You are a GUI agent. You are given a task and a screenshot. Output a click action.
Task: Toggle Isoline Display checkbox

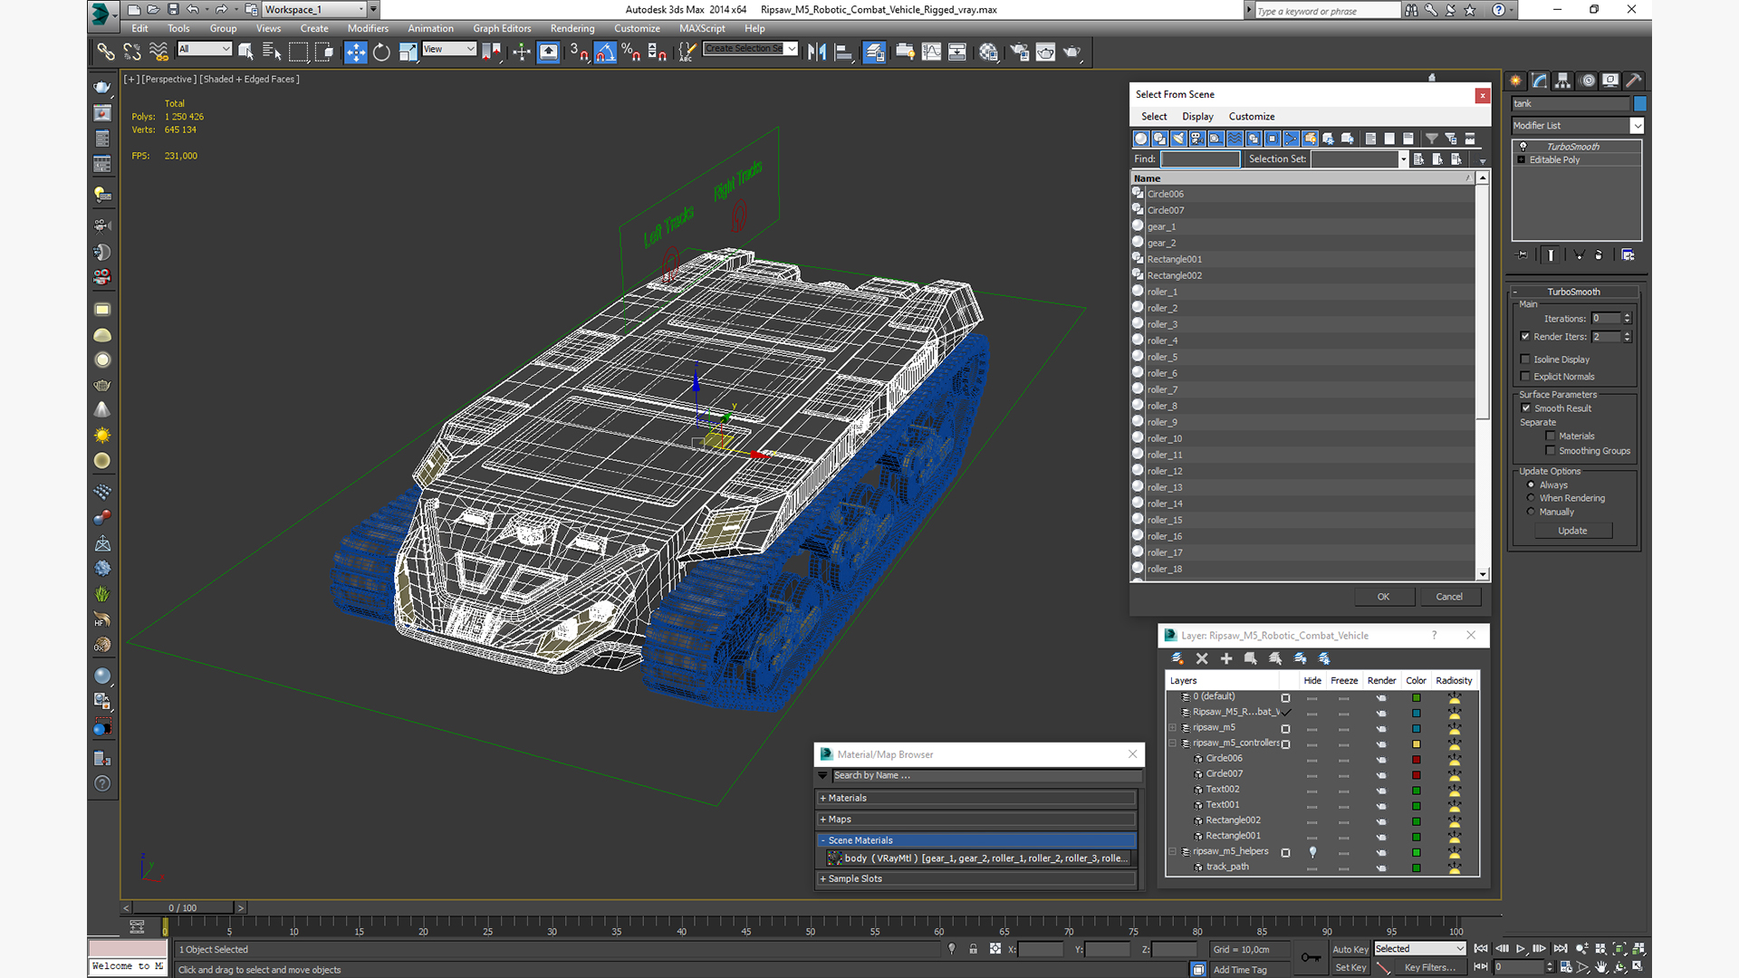(1525, 360)
